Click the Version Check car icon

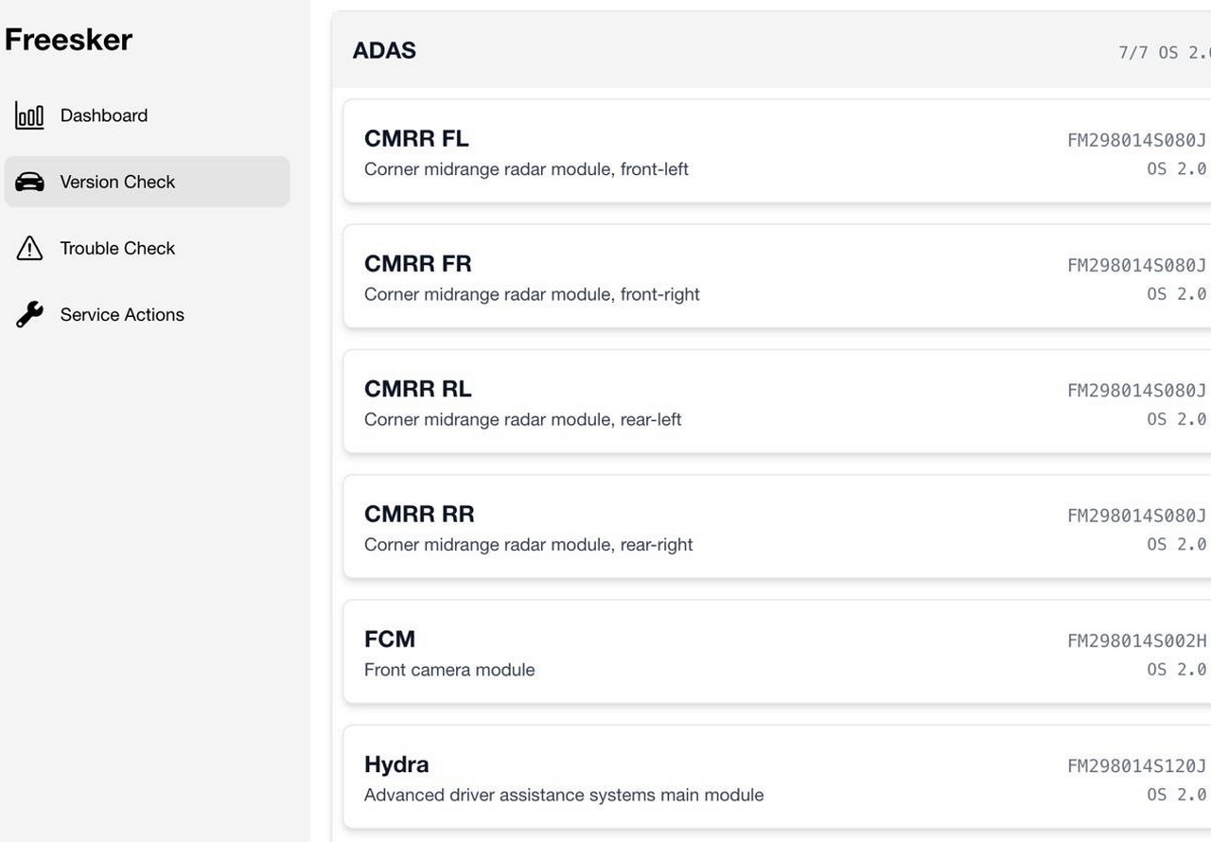click(x=29, y=182)
